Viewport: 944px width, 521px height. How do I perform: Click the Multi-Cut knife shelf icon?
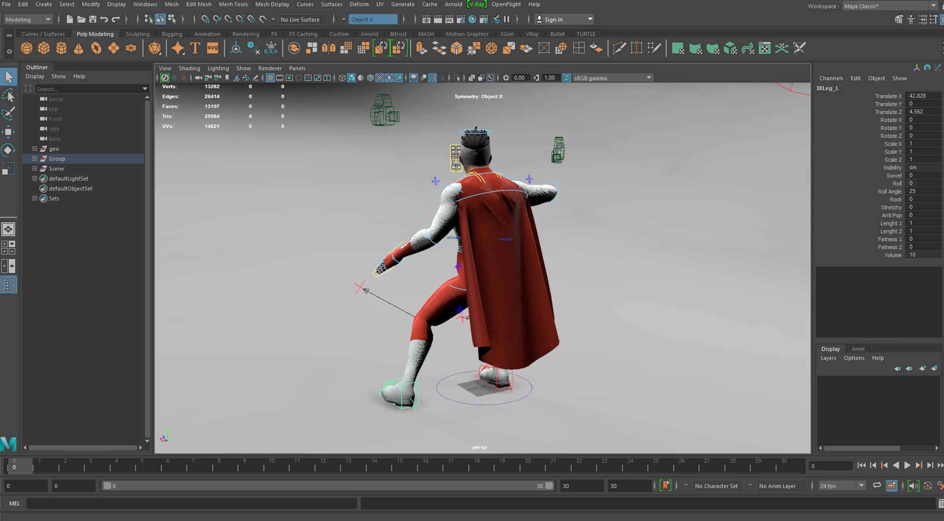click(619, 49)
